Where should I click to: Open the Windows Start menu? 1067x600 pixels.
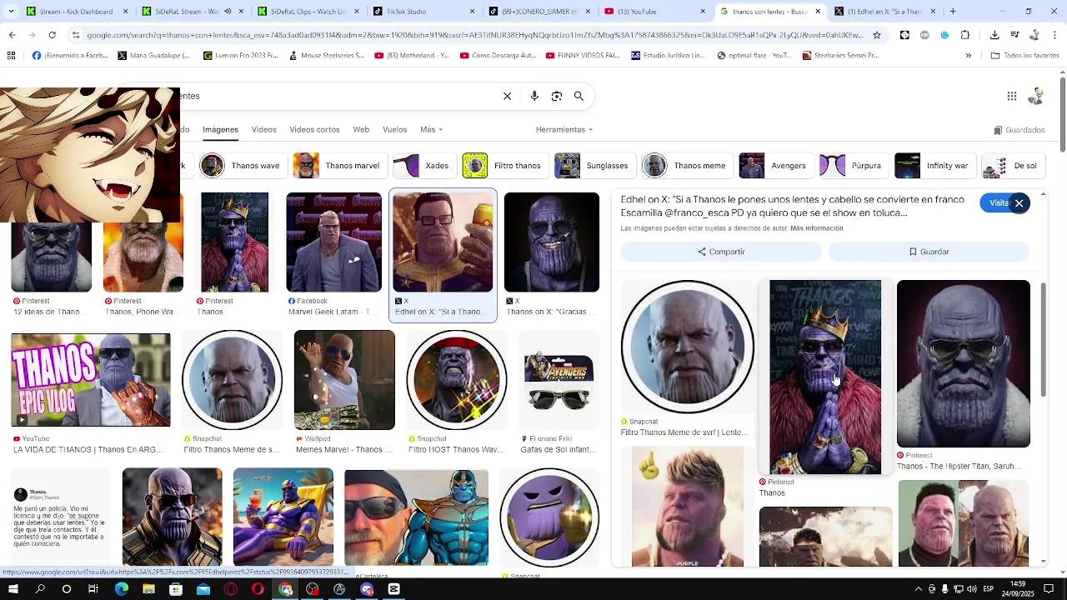[x=13, y=589]
